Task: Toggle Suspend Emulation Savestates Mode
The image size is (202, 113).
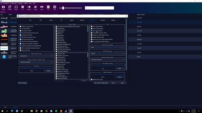Action: pos(21,46)
